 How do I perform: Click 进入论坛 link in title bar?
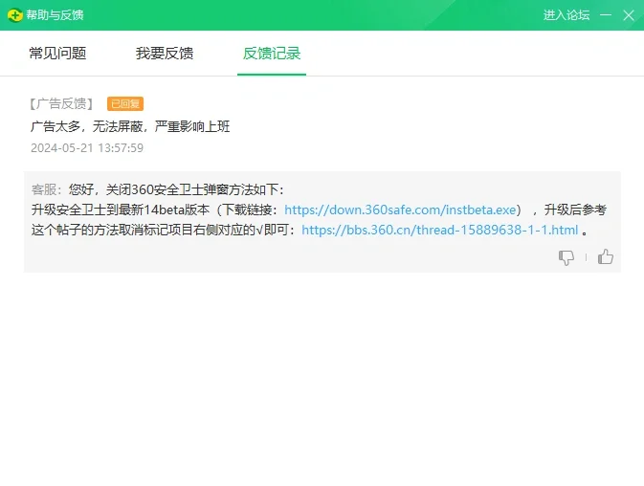tap(566, 15)
